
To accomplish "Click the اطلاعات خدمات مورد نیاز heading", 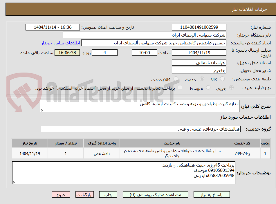I will 246,117.
